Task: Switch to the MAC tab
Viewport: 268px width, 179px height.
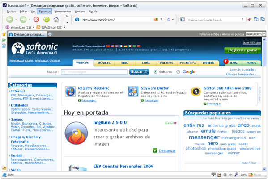Action: click(124, 63)
